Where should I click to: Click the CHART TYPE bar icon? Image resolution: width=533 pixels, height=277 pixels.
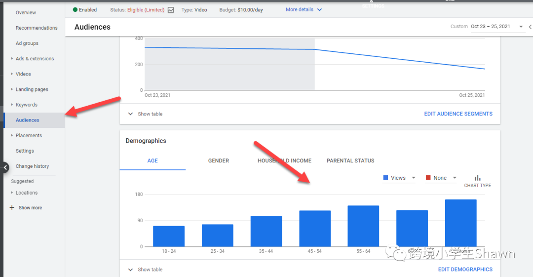coord(477,178)
